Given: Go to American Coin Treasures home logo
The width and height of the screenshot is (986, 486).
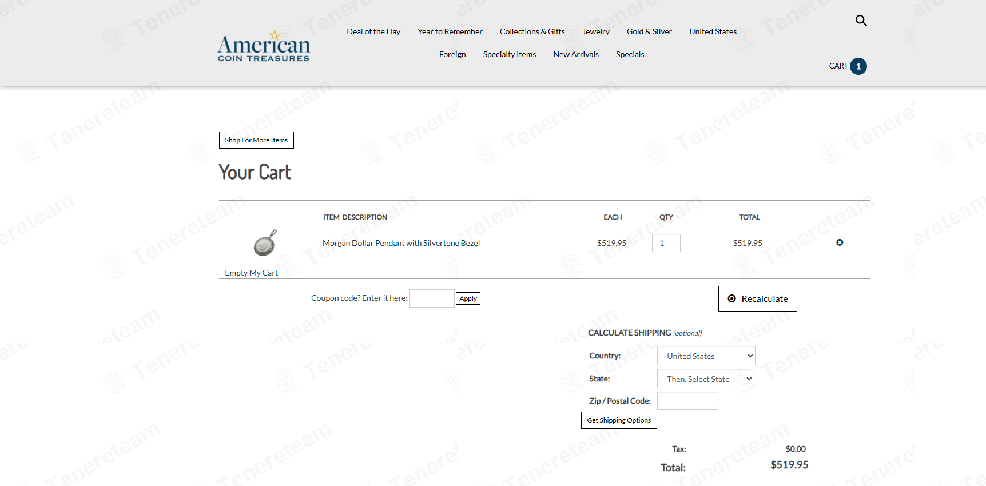Looking at the screenshot, I should [x=264, y=46].
